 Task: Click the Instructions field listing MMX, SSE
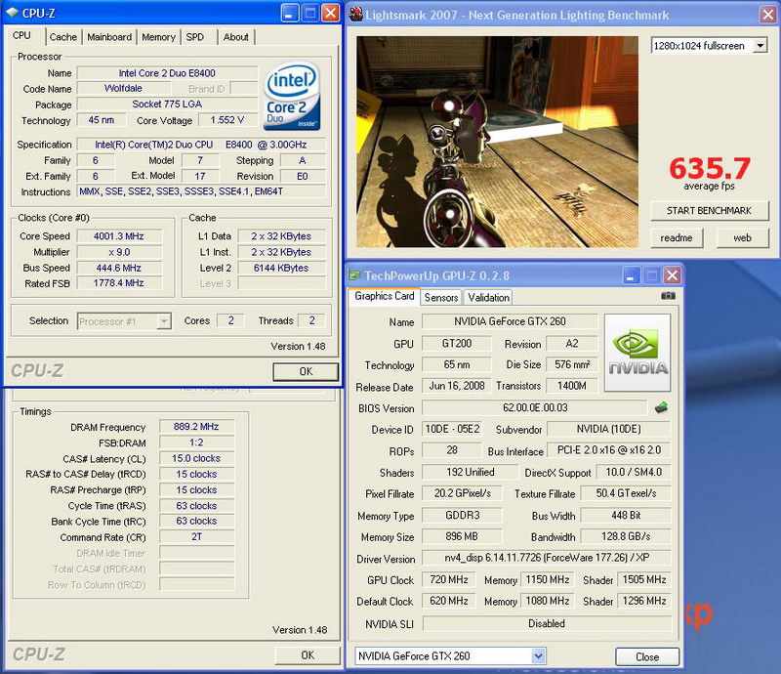tap(202, 191)
